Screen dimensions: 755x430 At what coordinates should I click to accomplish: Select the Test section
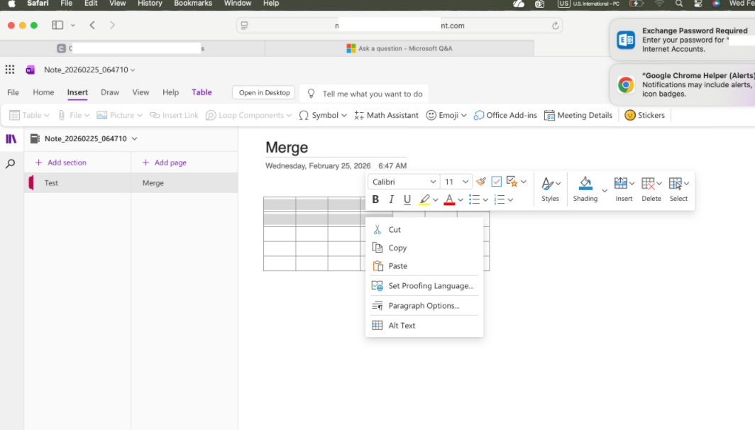pos(77,183)
